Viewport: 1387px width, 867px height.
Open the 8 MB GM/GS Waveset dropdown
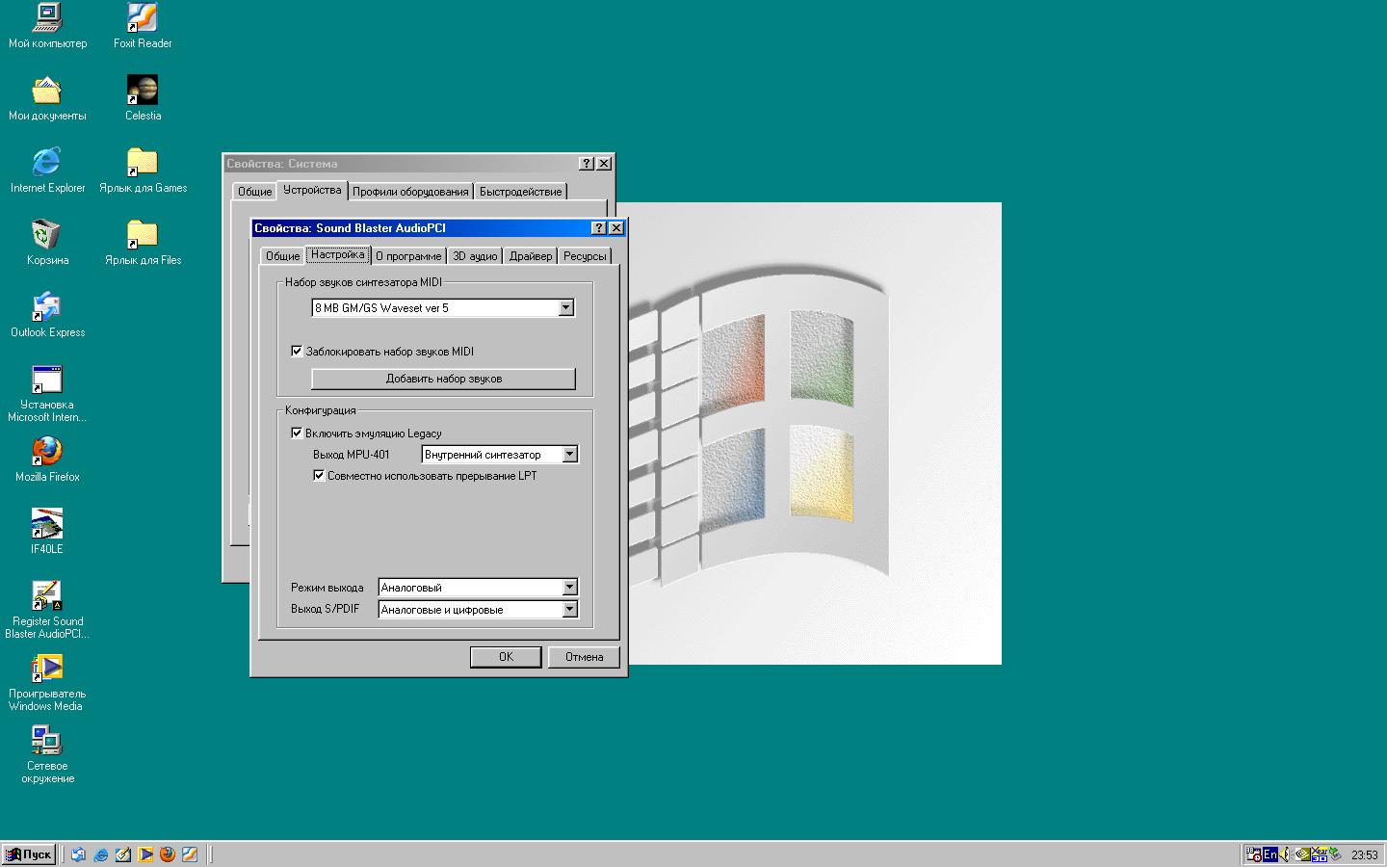pos(566,308)
